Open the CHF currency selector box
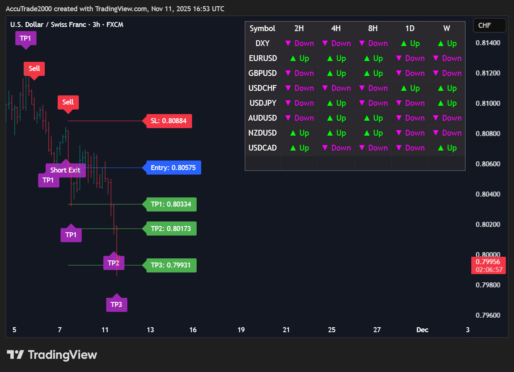This screenshot has width=514, height=372. click(x=490, y=25)
